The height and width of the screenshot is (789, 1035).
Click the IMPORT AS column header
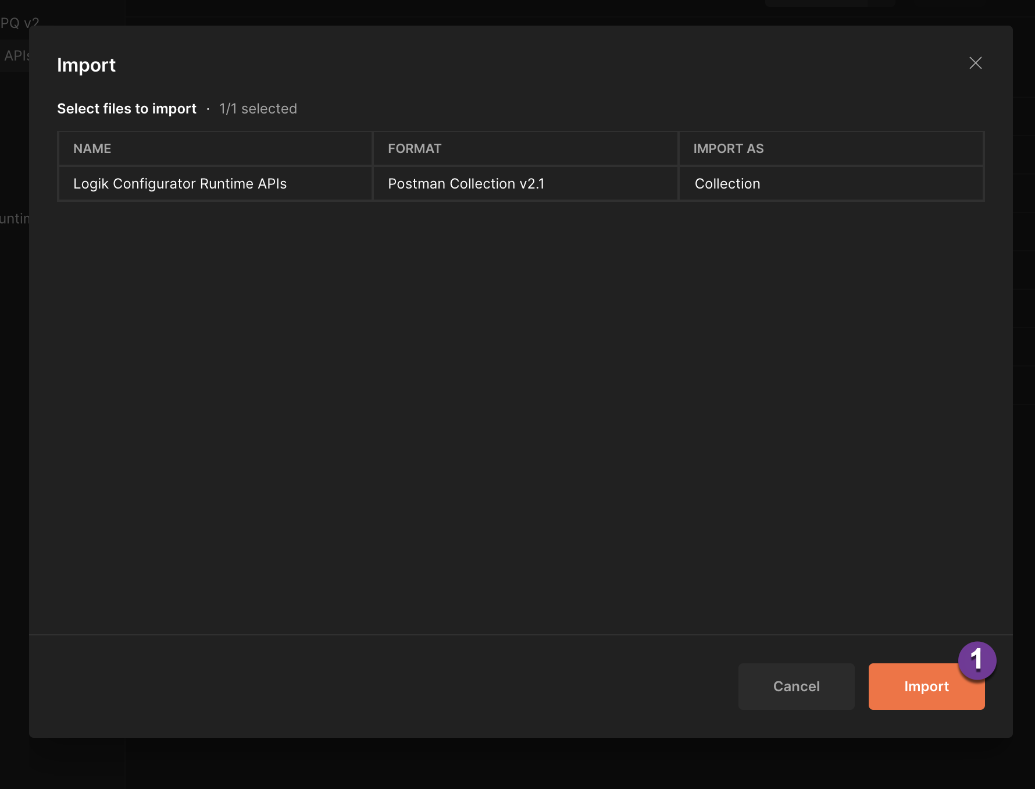point(728,148)
